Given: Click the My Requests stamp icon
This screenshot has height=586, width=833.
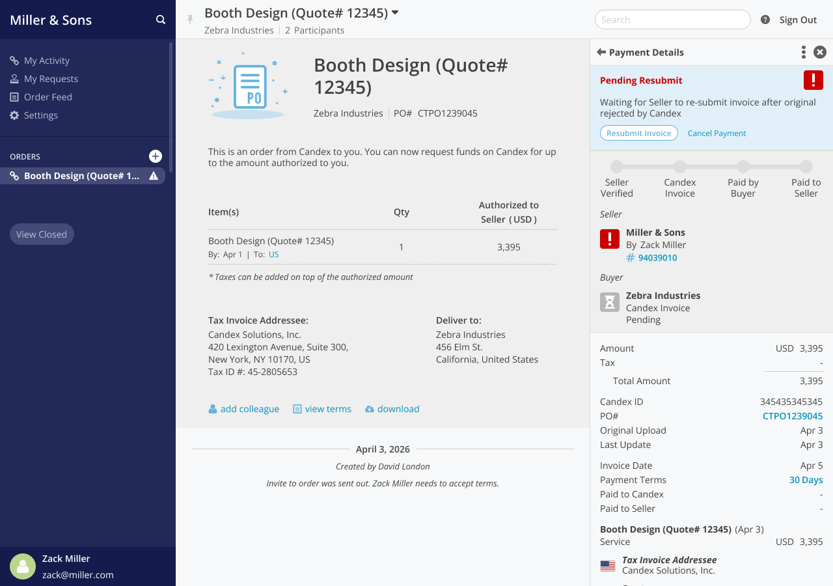Looking at the screenshot, I should click(x=14, y=79).
